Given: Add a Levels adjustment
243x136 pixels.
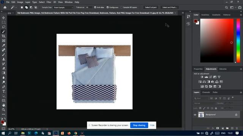Looking at the screenshot, I should click(206, 77).
